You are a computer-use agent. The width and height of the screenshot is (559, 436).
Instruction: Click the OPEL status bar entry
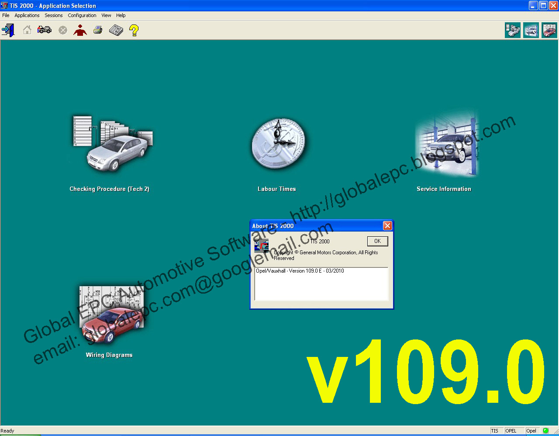[514, 431]
